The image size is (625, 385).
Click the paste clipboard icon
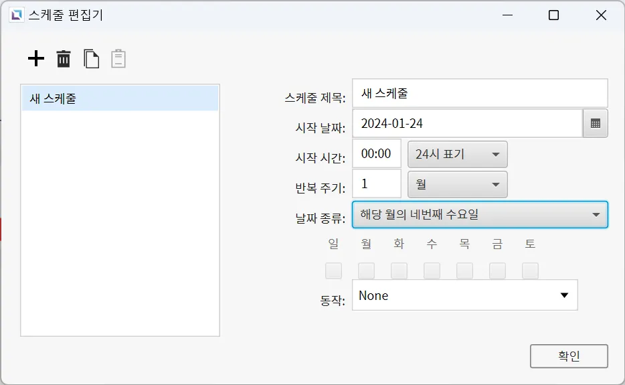tap(118, 59)
